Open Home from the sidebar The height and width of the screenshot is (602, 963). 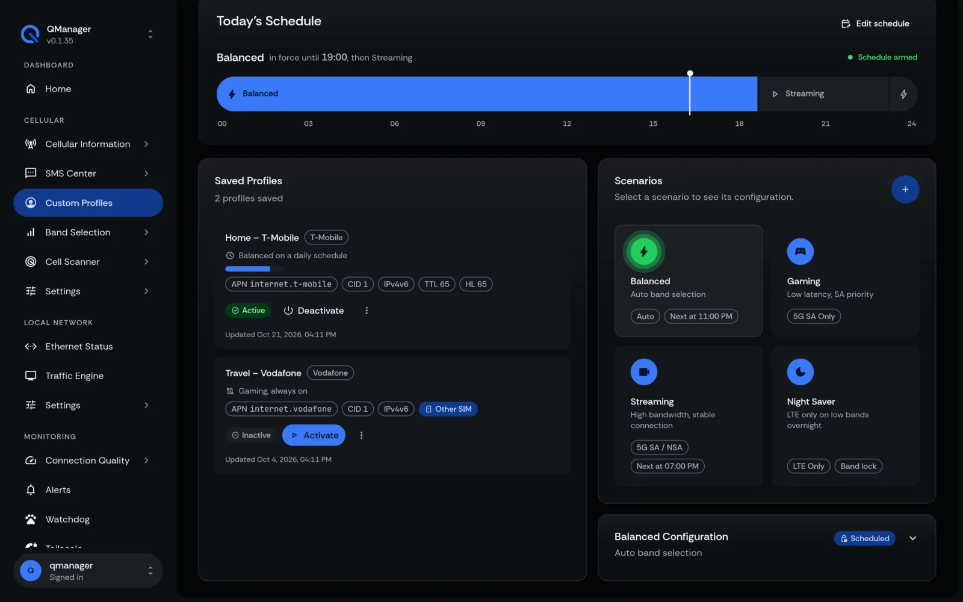click(x=88, y=89)
